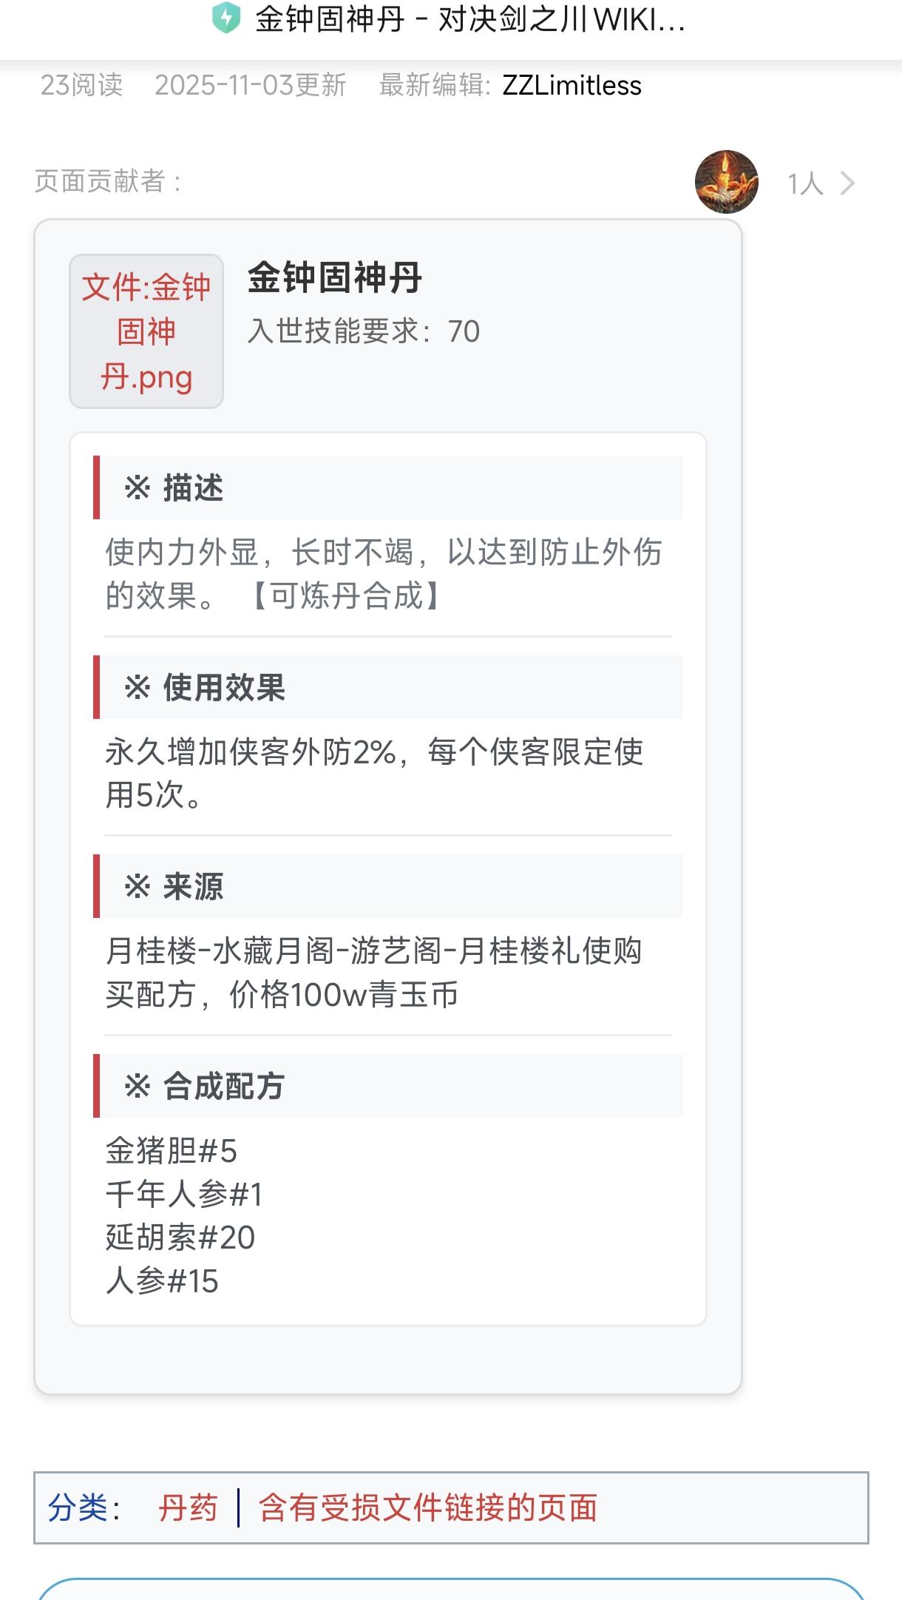Click the broken 文件:金钟固神丹.png file link
This screenshot has height=1600, width=902.
click(146, 331)
